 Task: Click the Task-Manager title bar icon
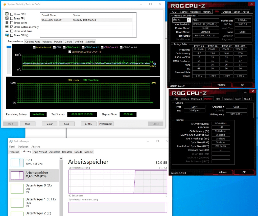point(11,141)
